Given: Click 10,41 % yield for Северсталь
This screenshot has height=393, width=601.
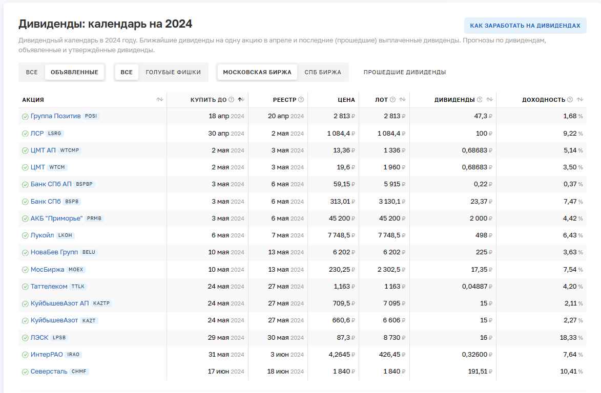Looking at the screenshot, I should pyautogui.click(x=571, y=371).
